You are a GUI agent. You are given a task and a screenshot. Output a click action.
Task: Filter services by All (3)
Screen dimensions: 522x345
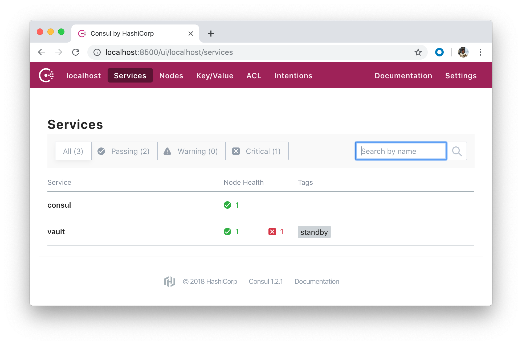point(73,151)
